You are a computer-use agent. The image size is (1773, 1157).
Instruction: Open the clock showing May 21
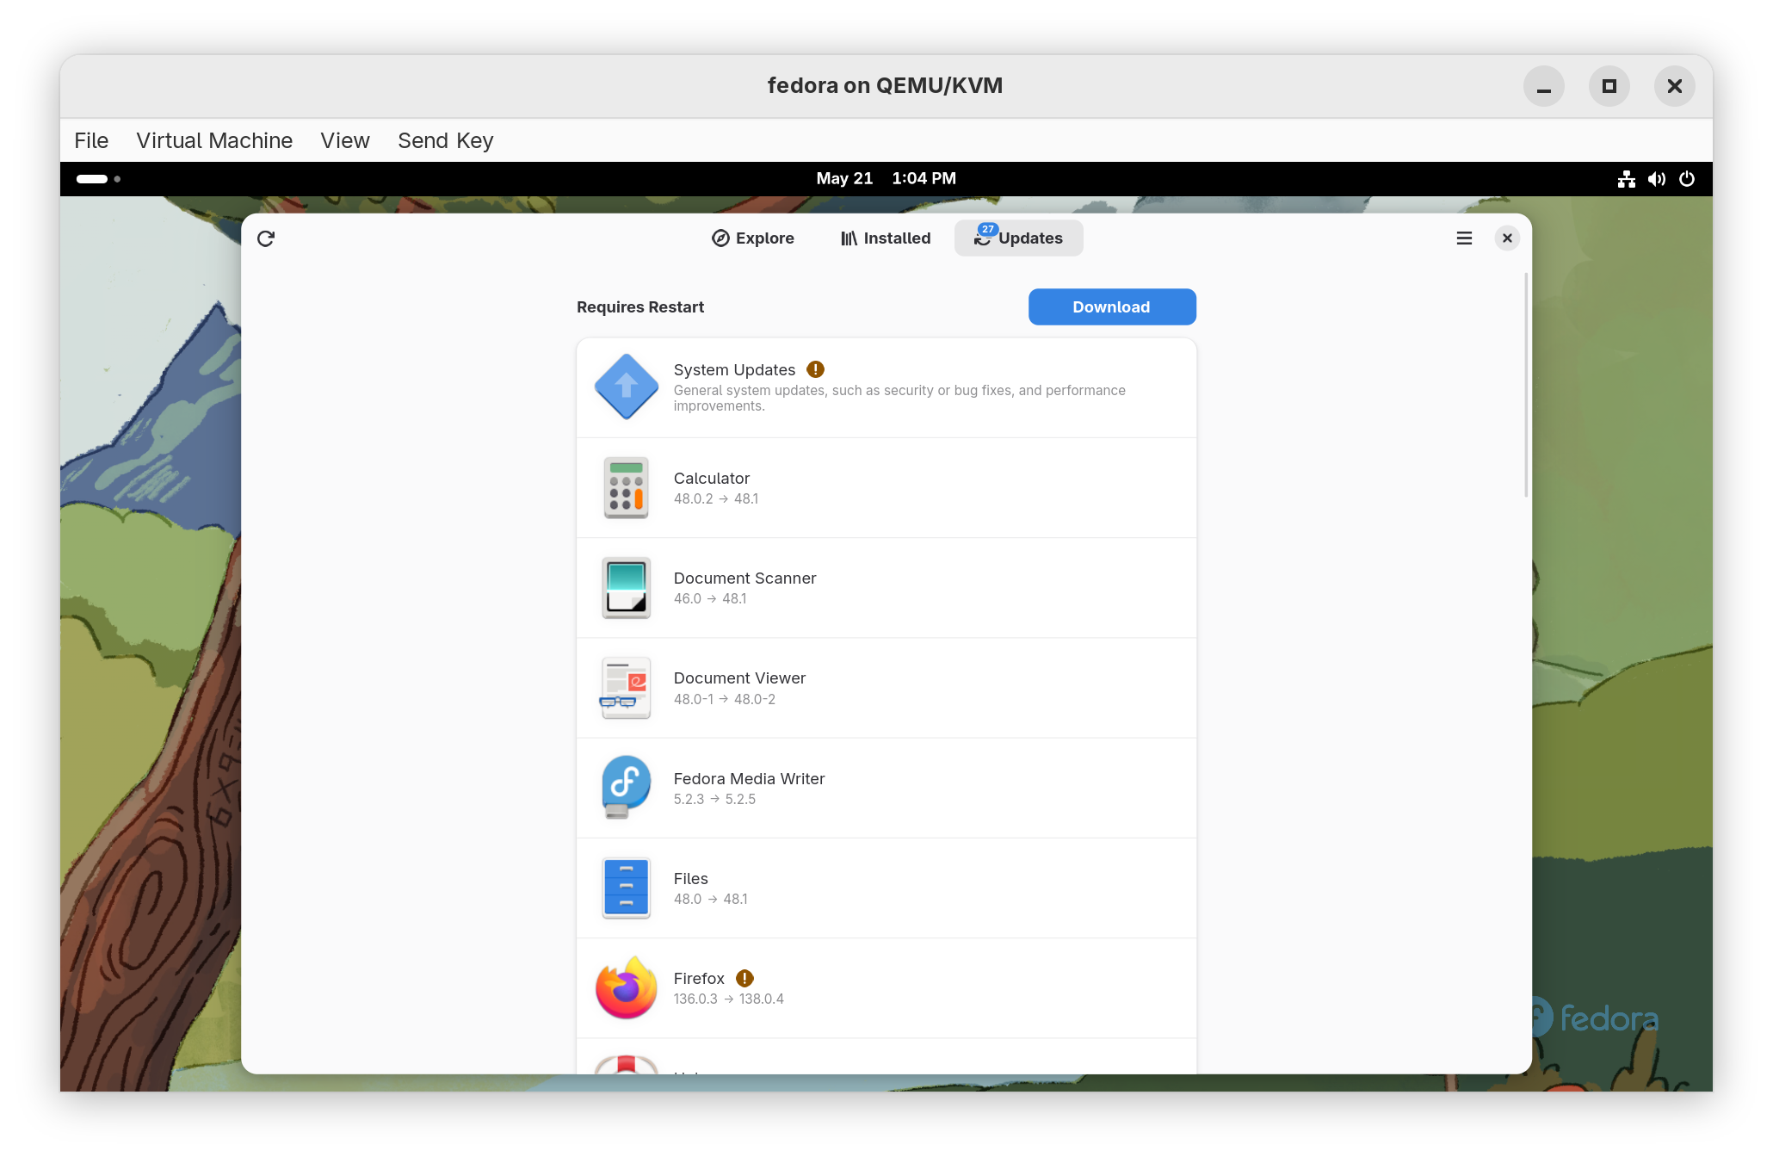point(886,178)
